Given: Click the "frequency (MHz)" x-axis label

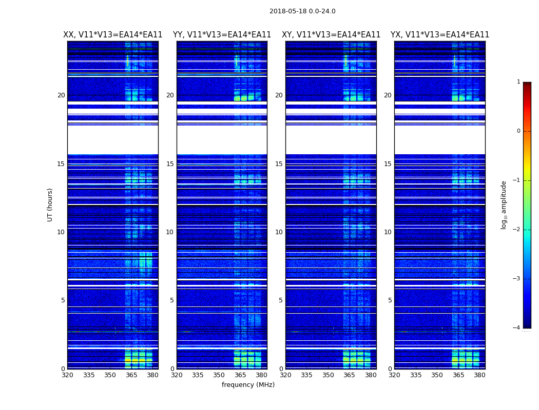Looking at the screenshot, I should [248, 385].
